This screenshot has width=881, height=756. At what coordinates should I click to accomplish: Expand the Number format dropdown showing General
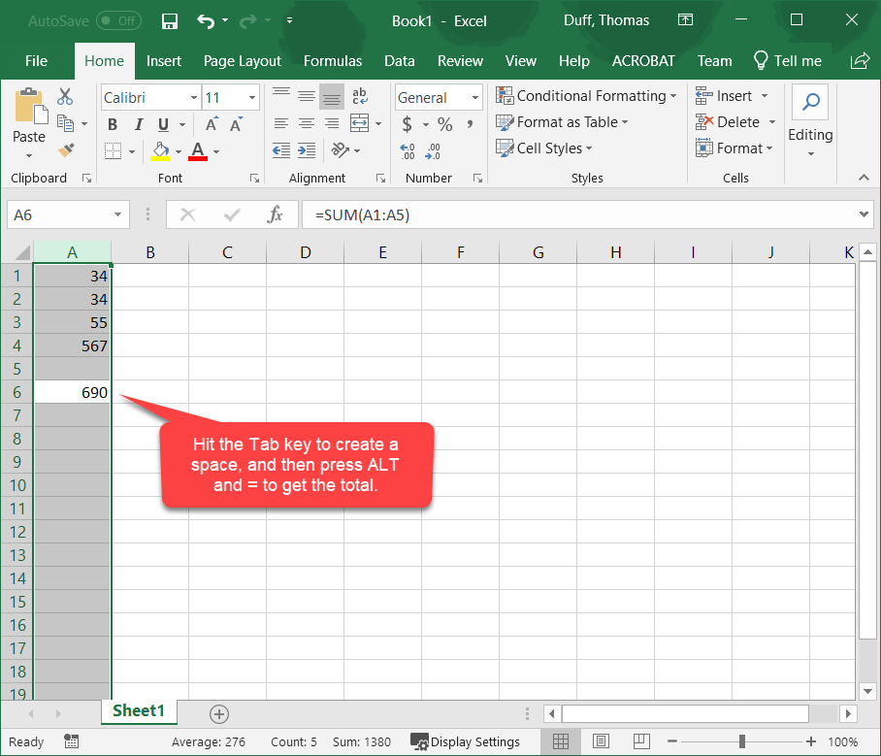click(x=474, y=97)
